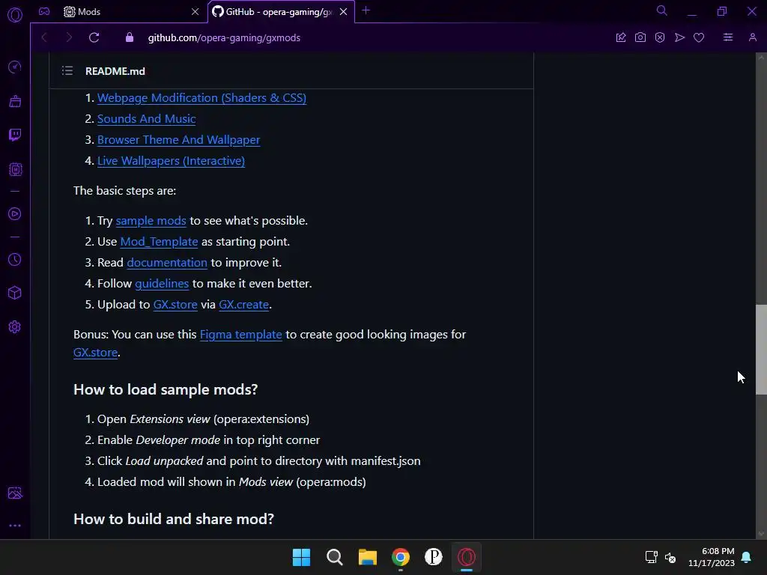The width and height of the screenshot is (767, 575).
Task: Open File Explorer from taskbar
Action: pyautogui.click(x=367, y=557)
